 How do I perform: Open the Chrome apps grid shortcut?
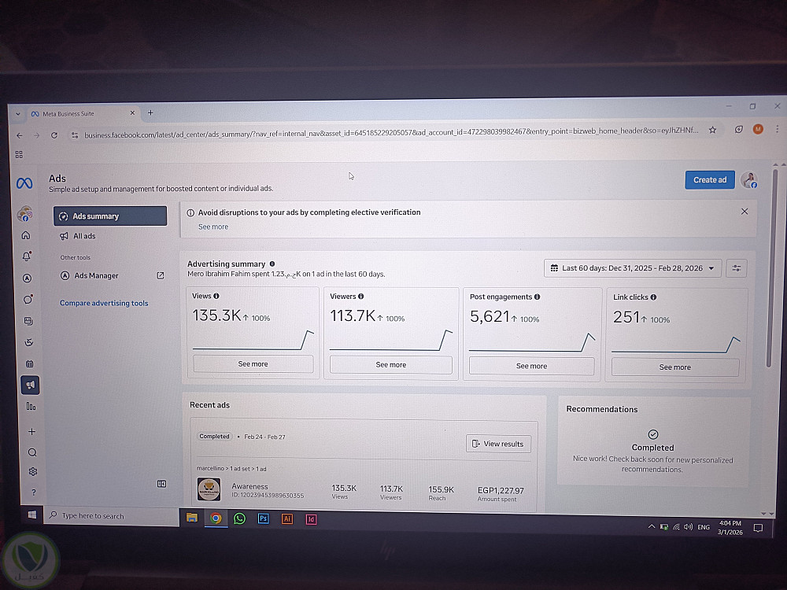tap(19, 154)
